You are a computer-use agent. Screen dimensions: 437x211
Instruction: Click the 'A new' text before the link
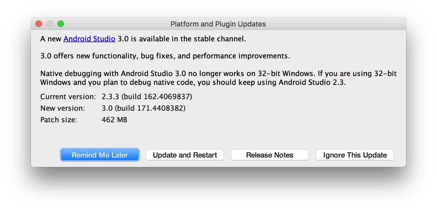51,39
